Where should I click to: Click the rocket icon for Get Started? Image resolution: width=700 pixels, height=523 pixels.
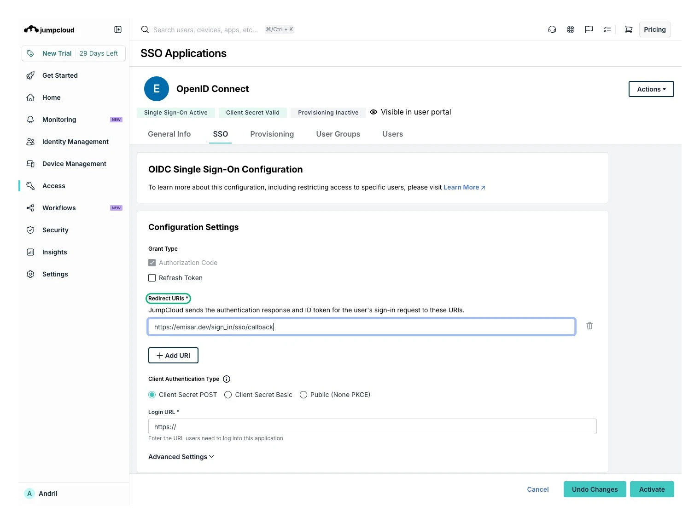click(30, 75)
